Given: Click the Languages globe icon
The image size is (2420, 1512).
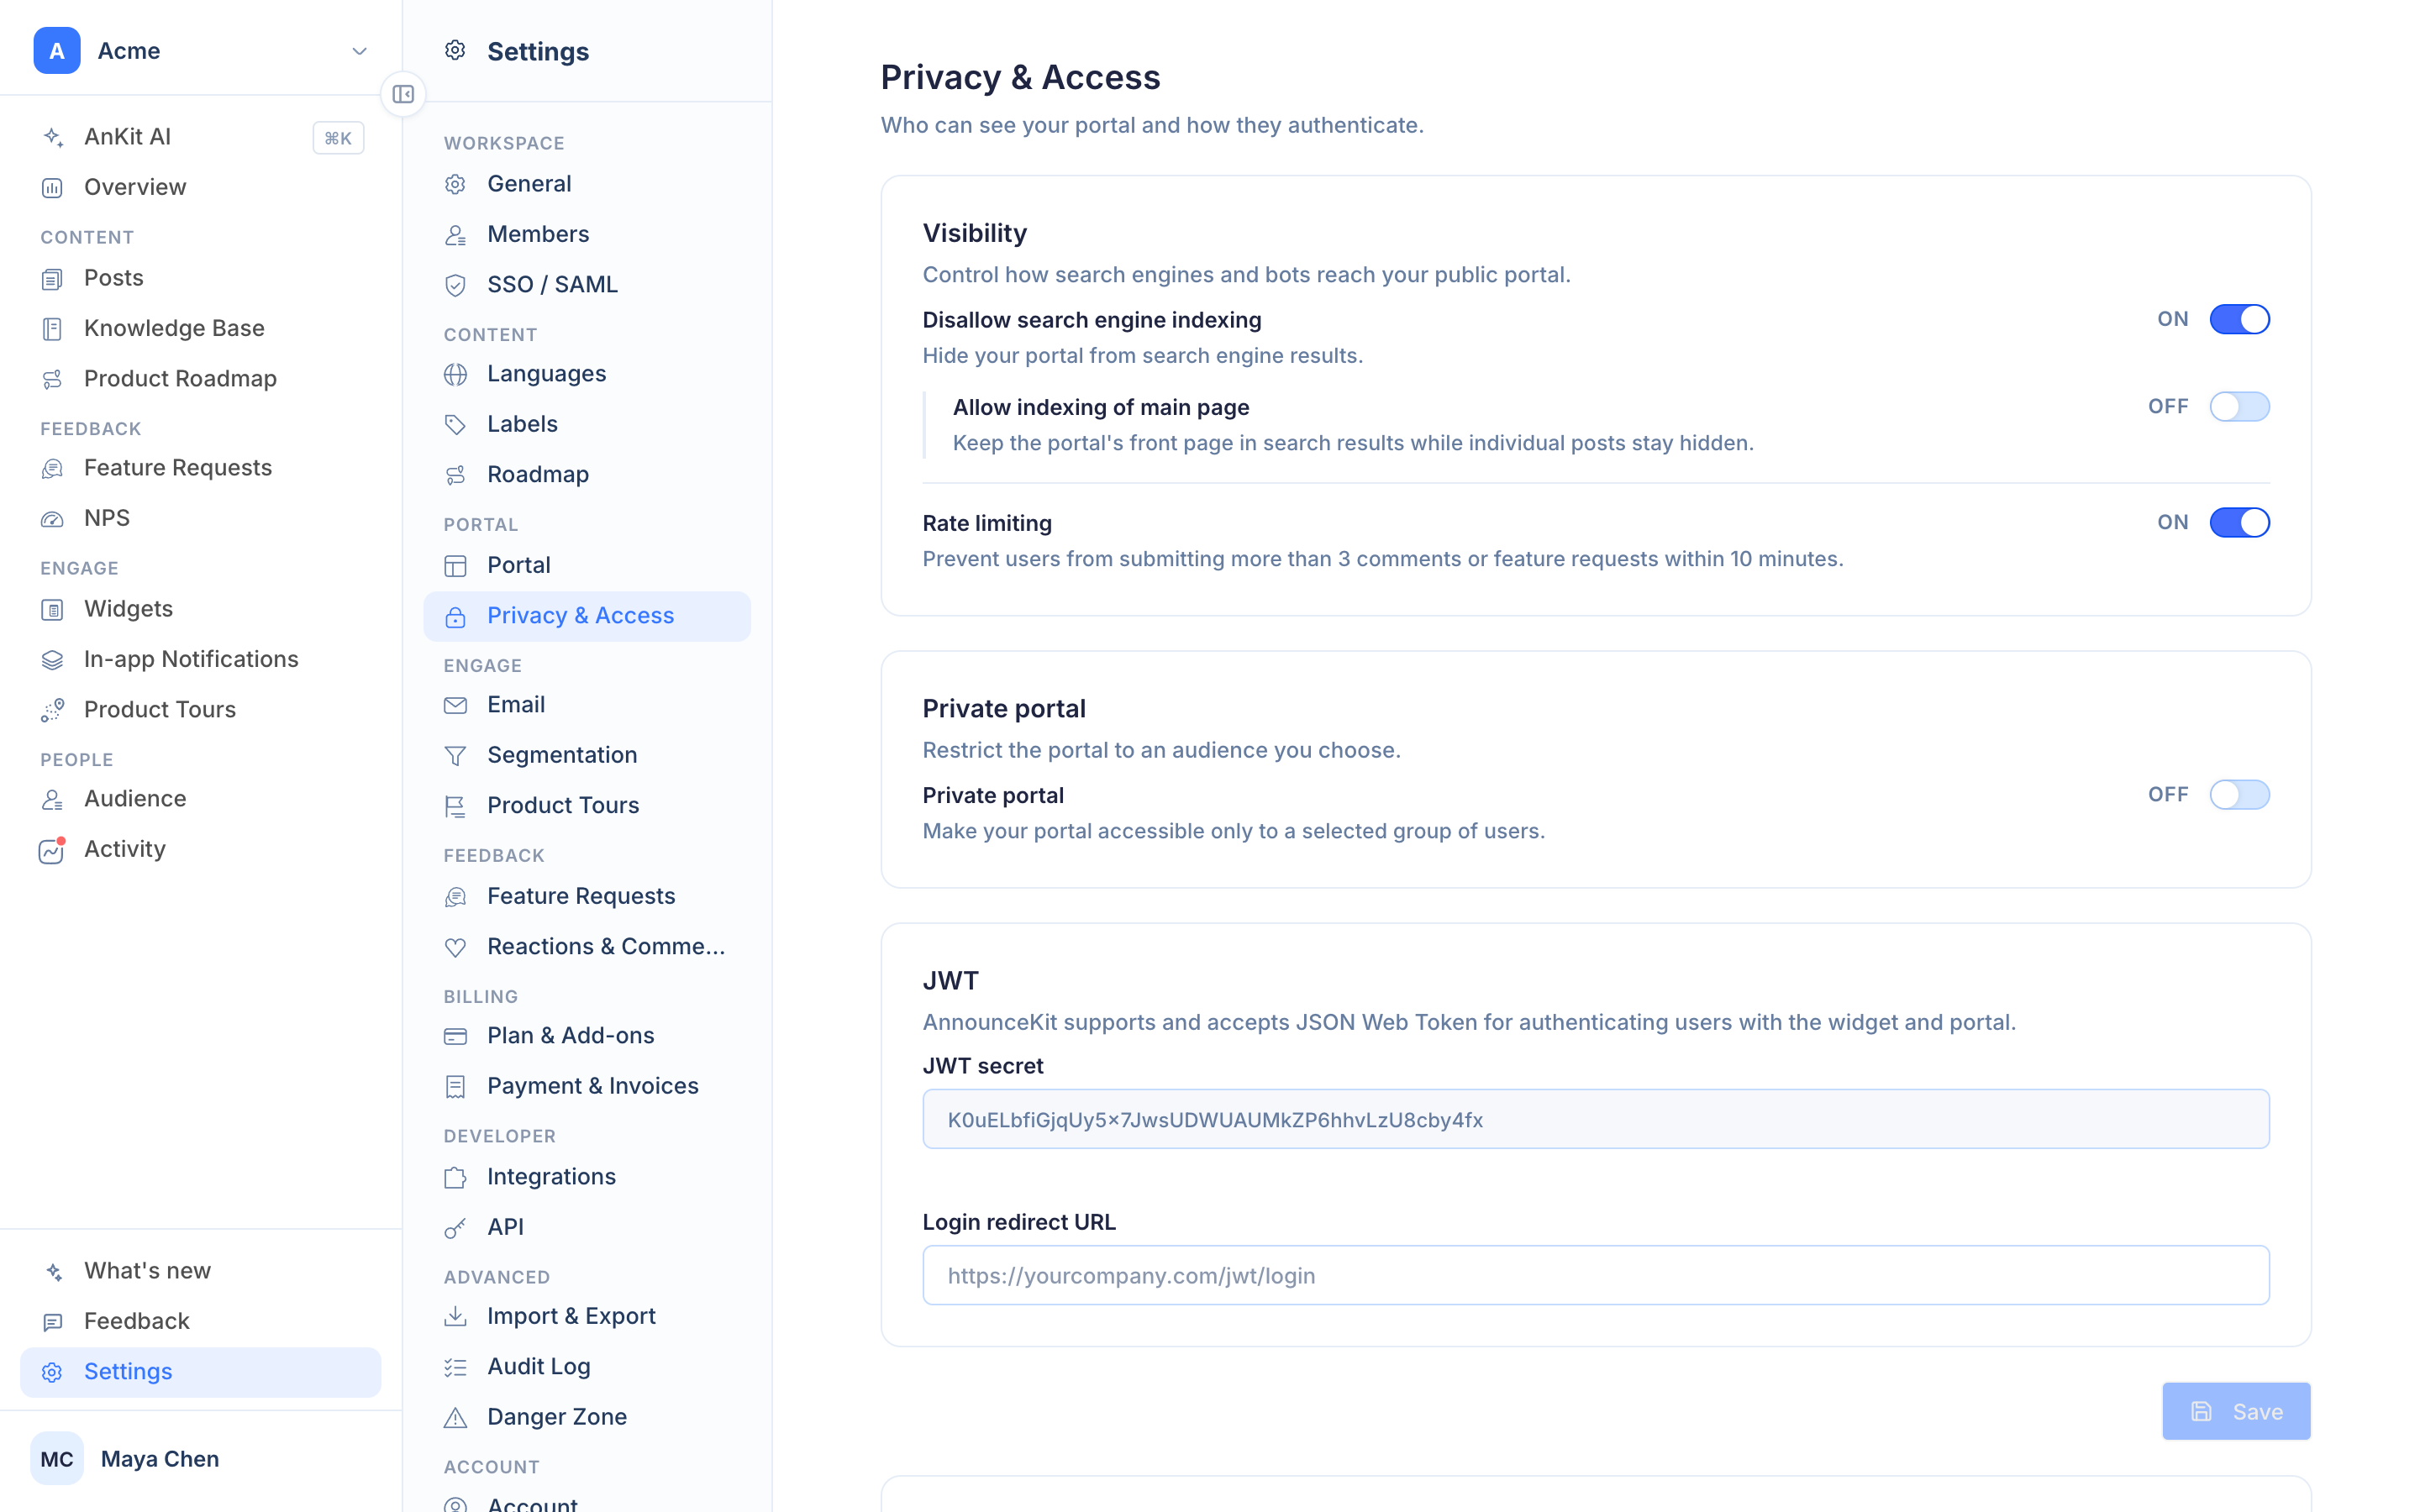Looking at the screenshot, I should (456, 374).
